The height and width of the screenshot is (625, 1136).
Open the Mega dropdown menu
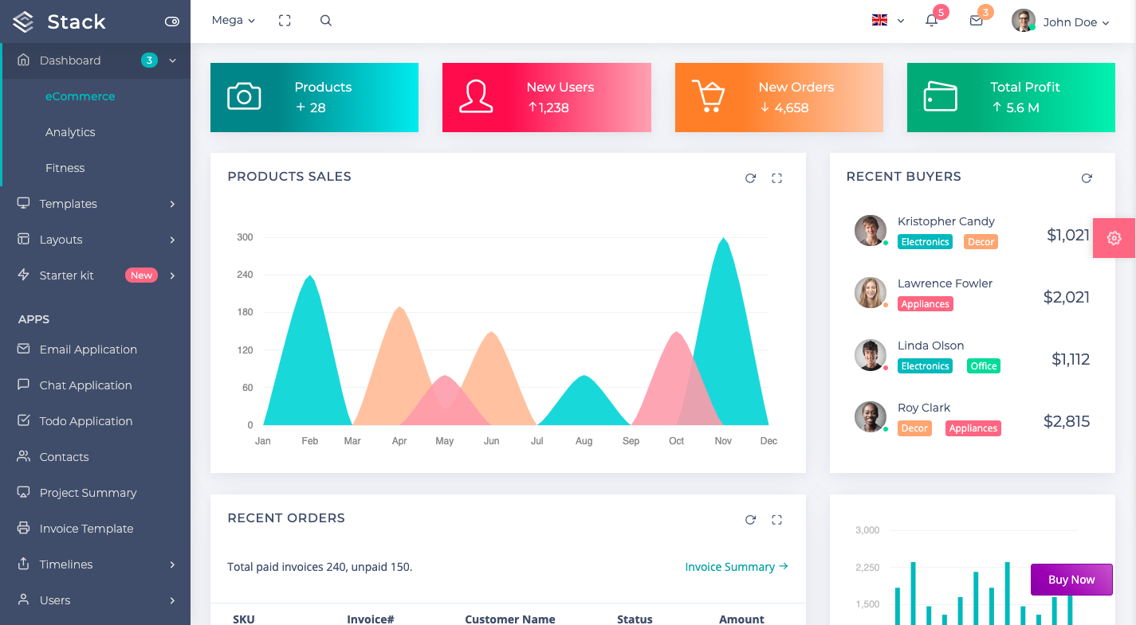[x=233, y=21]
